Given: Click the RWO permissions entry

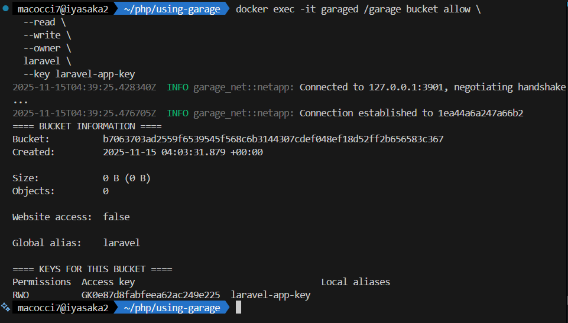Looking at the screenshot, I should tap(20, 295).
